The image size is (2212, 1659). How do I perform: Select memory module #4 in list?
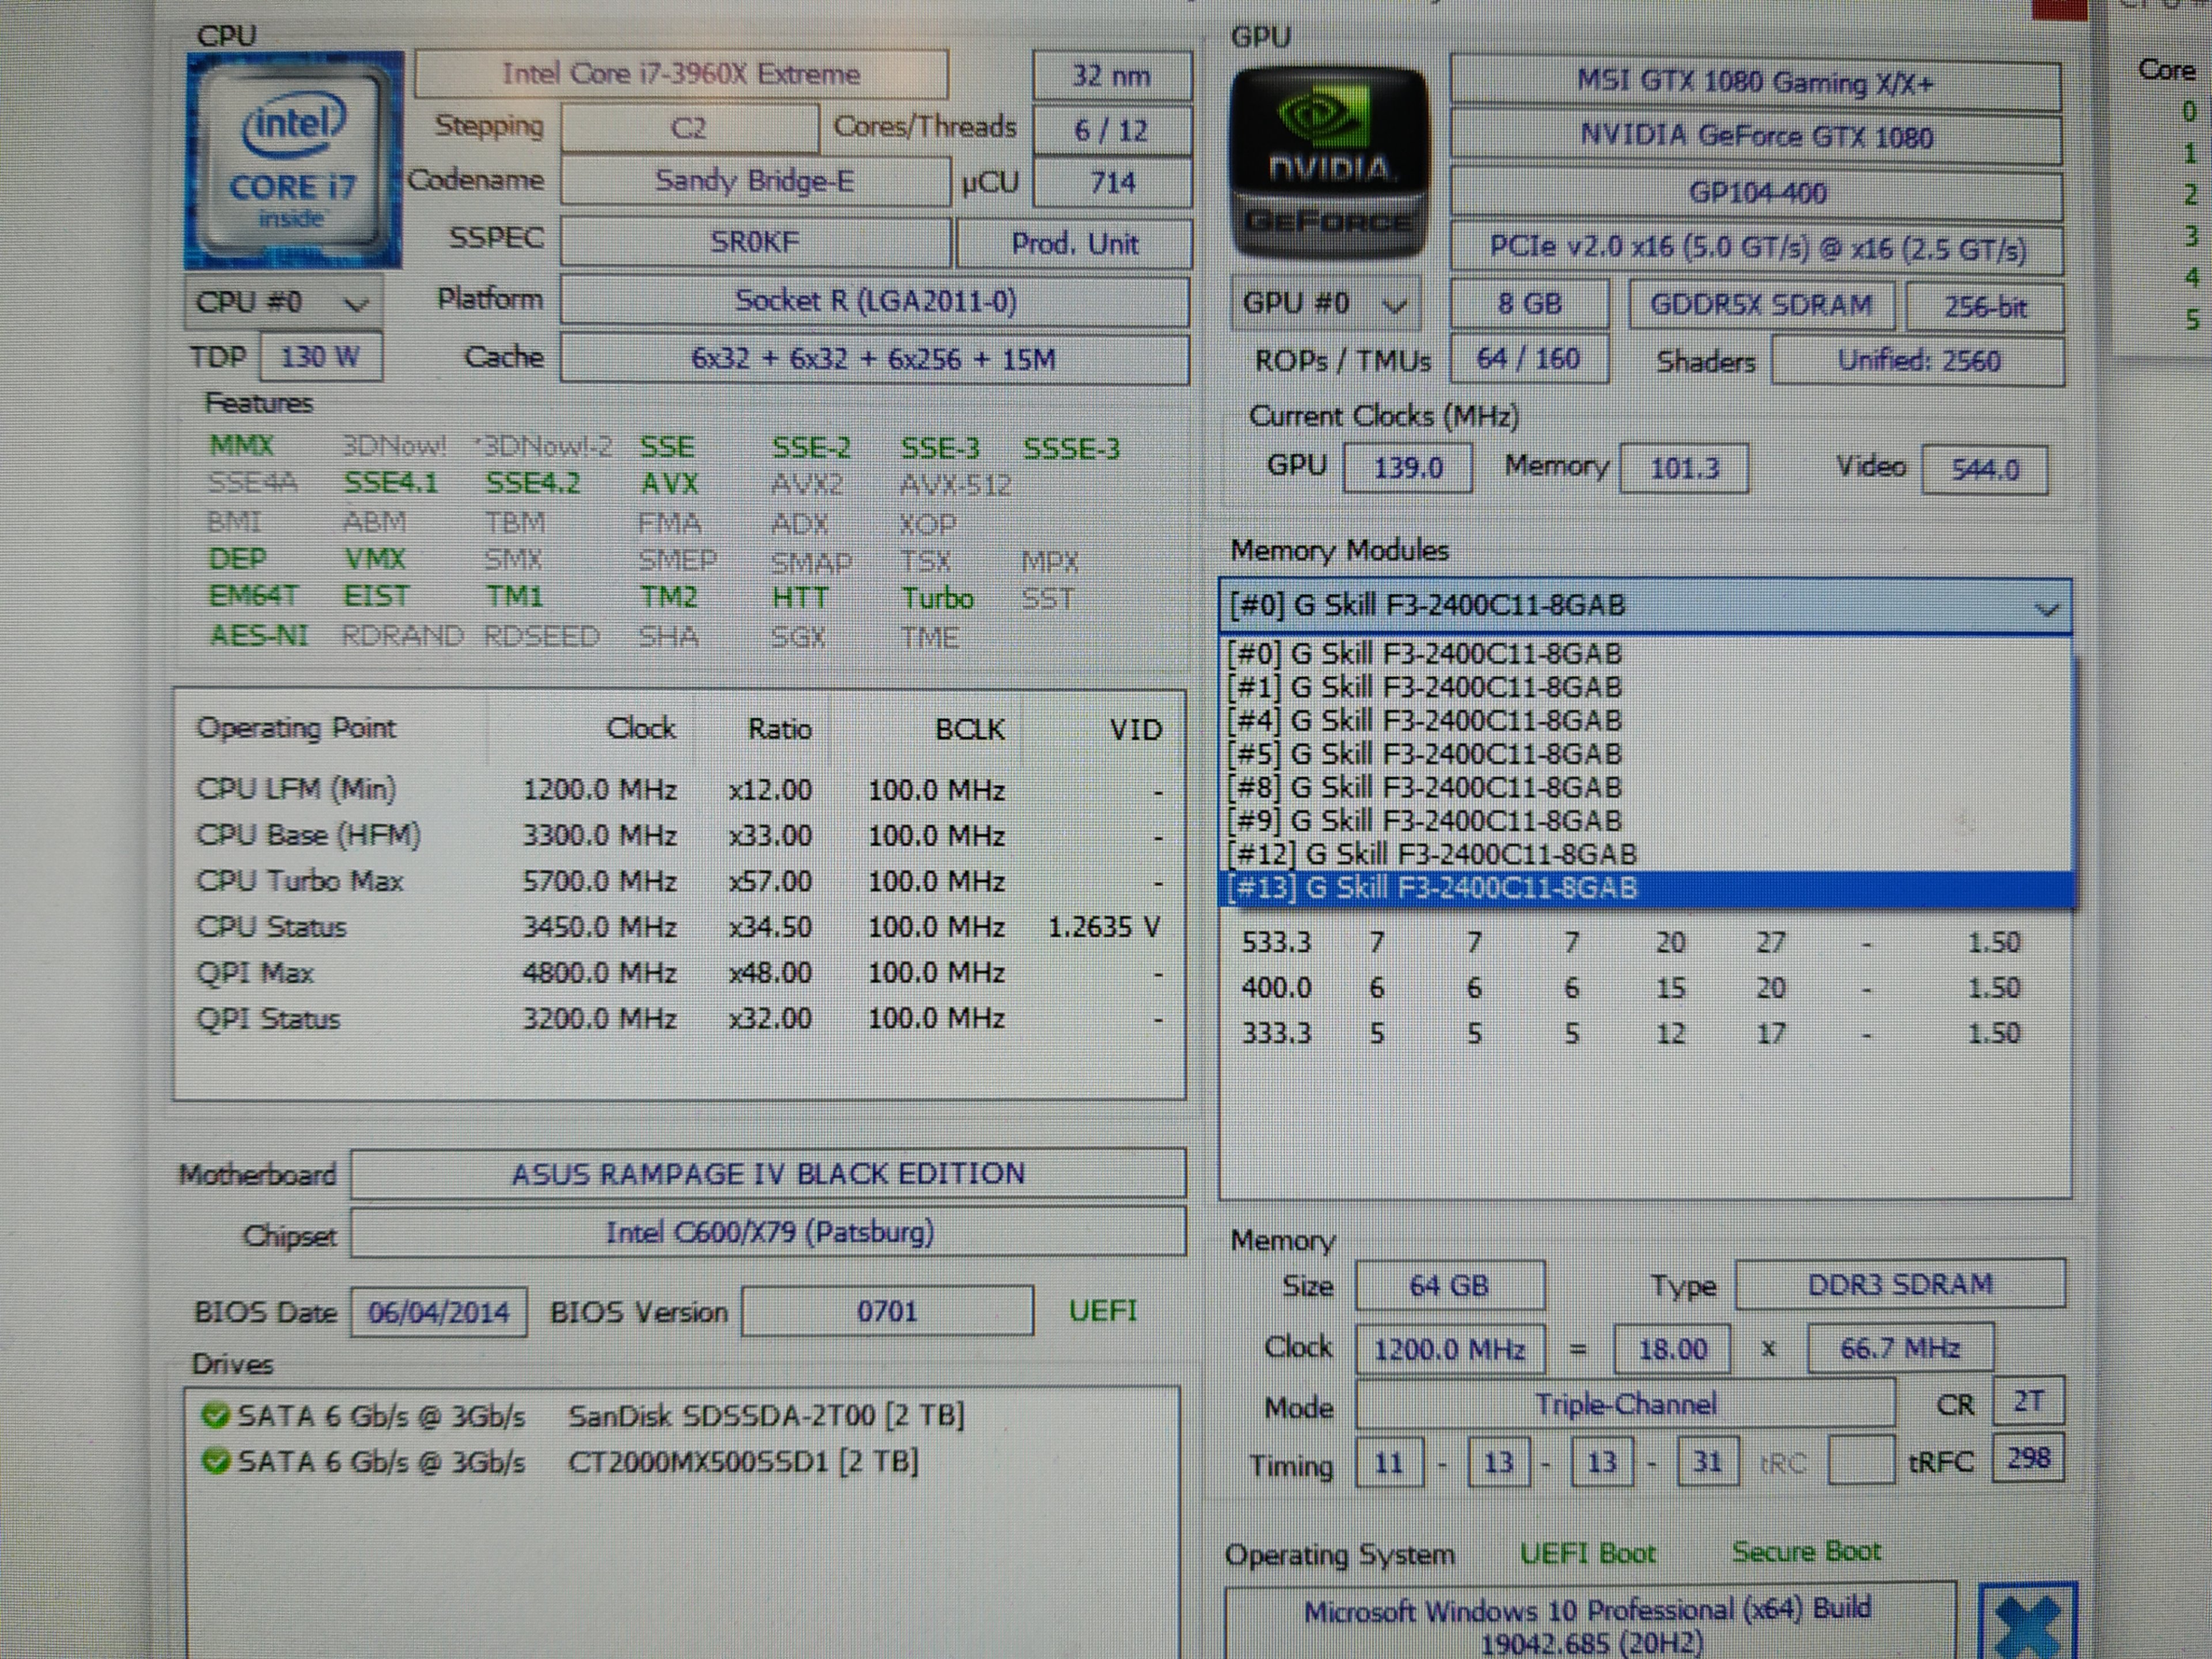(x=1425, y=721)
